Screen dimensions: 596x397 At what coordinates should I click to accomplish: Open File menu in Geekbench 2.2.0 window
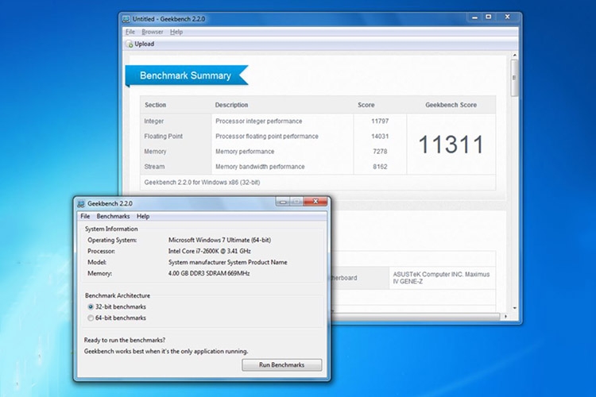click(85, 216)
